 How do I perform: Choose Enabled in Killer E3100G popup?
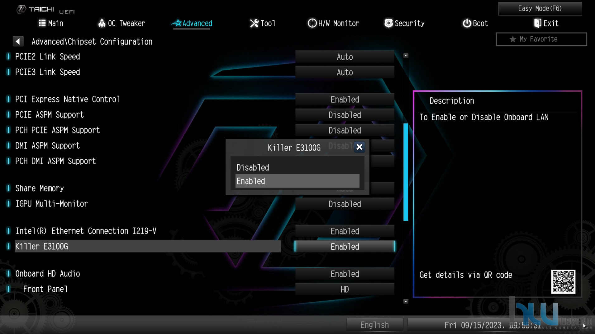point(297,181)
